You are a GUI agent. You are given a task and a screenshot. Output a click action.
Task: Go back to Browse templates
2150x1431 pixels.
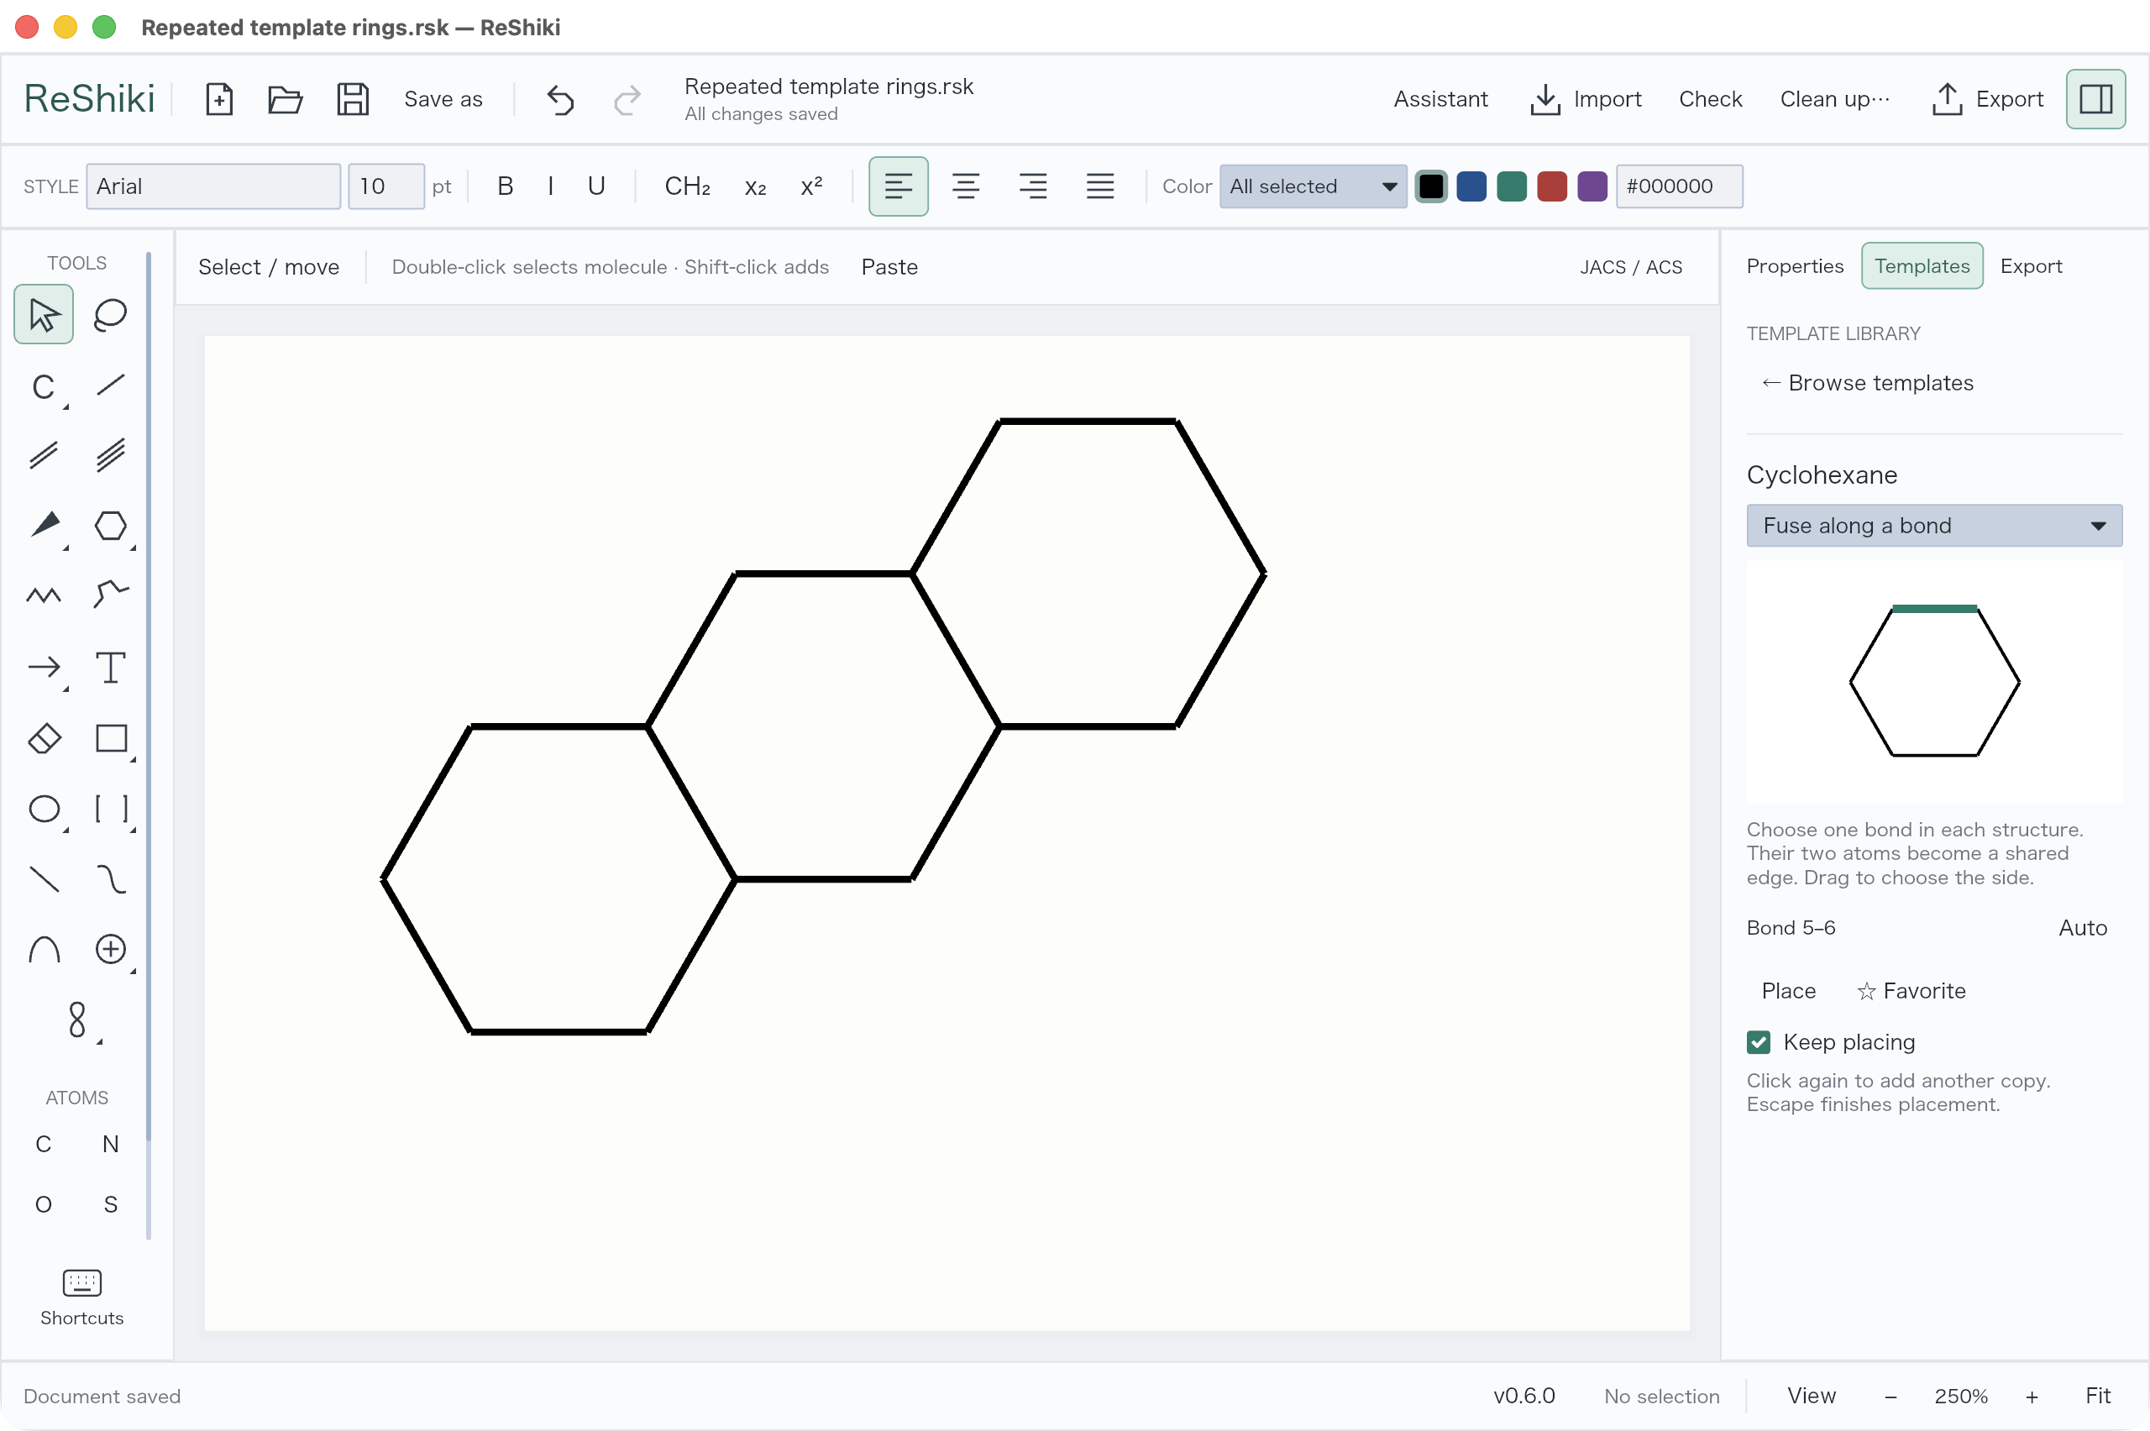pyautogui.click(x=1867, y=383)
